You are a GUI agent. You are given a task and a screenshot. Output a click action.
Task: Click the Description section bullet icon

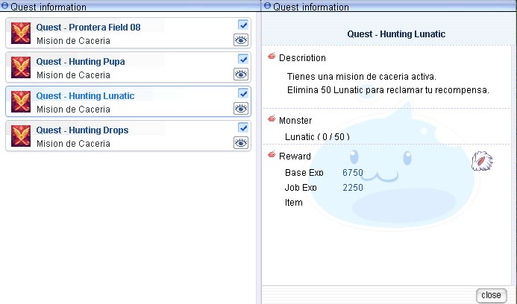click(x=272, y=57)
